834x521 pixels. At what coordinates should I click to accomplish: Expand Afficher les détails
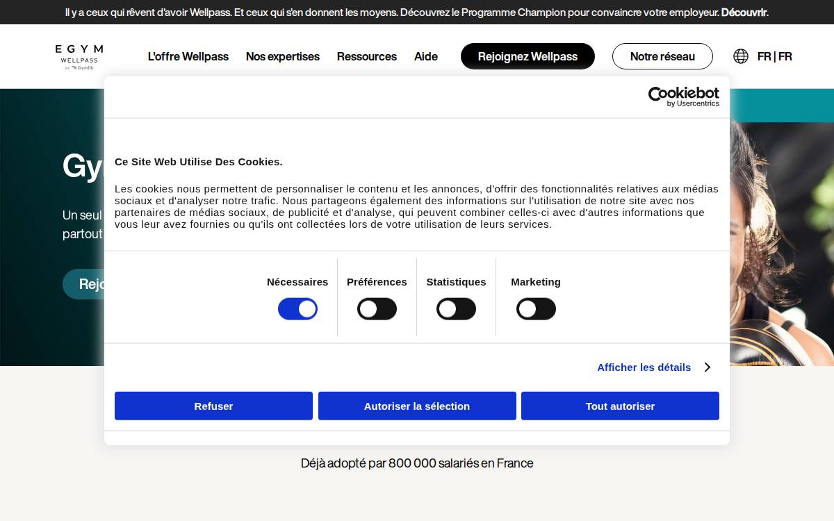[653, 367]
